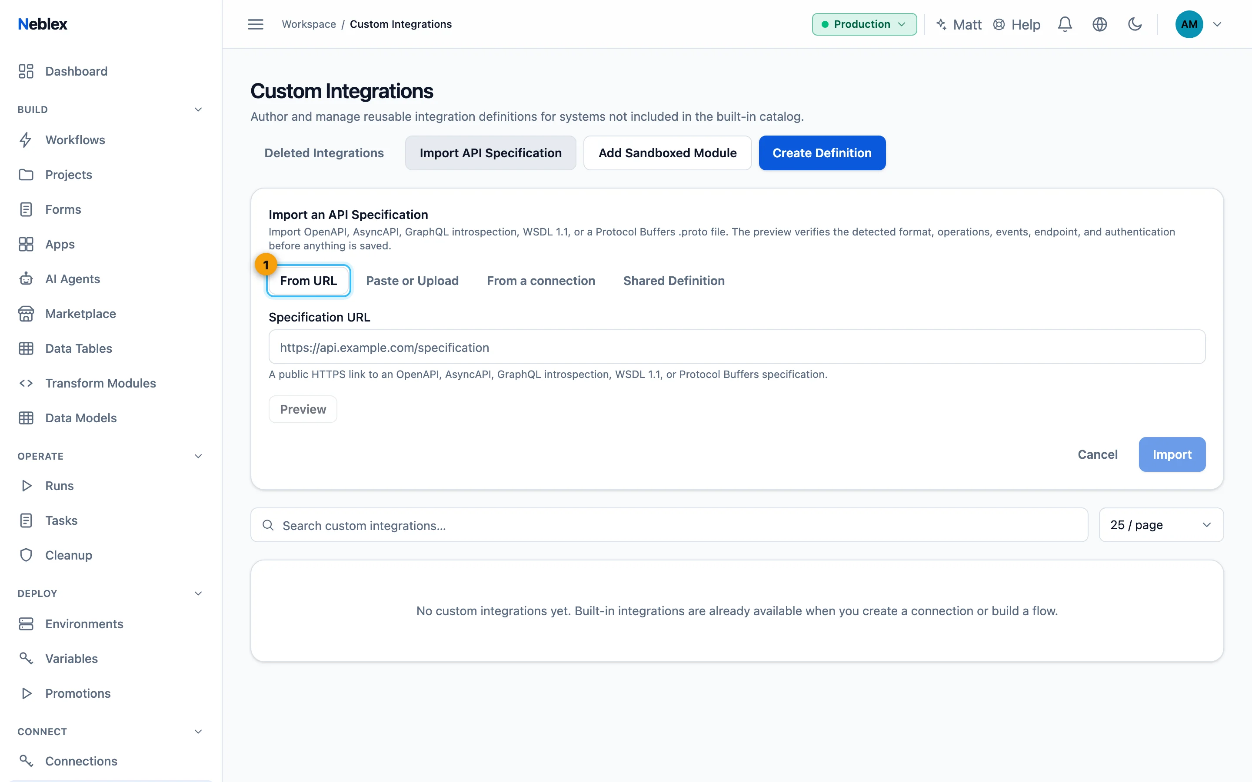Screen dimensions: 1252x782
Task: Collapse the BUILD section
Action: (198, 109)
